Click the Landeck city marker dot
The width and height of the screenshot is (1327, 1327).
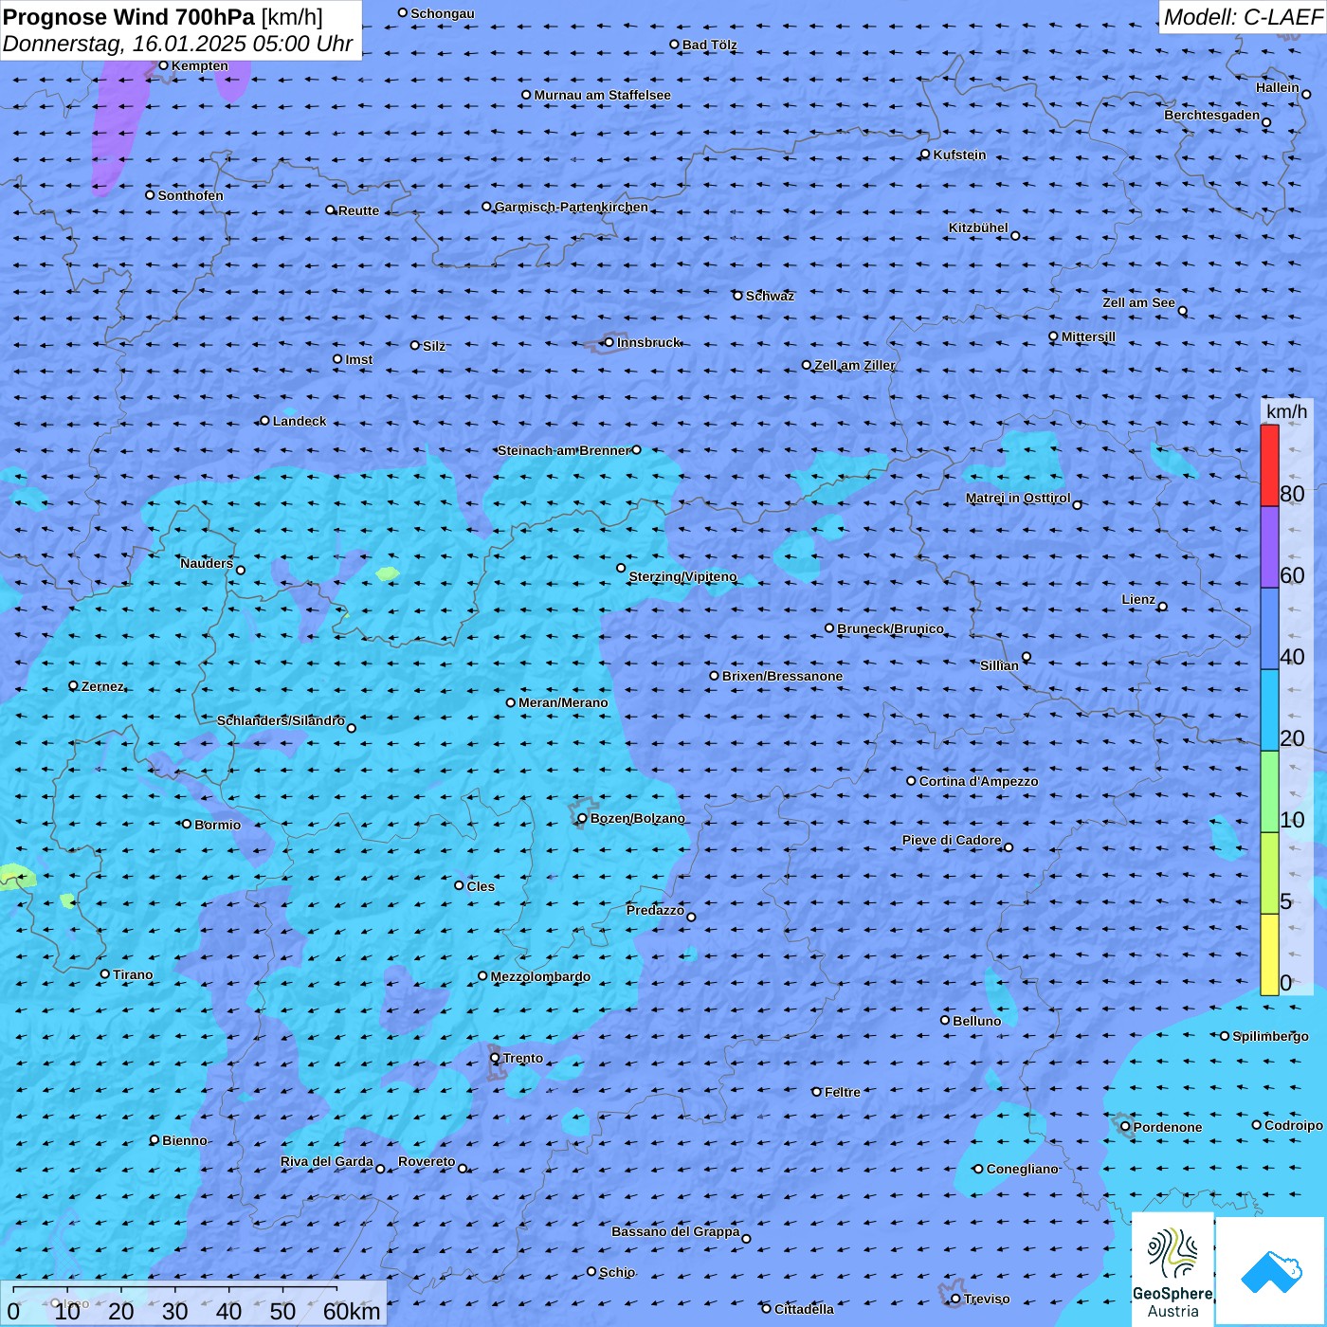coord(264,421)
